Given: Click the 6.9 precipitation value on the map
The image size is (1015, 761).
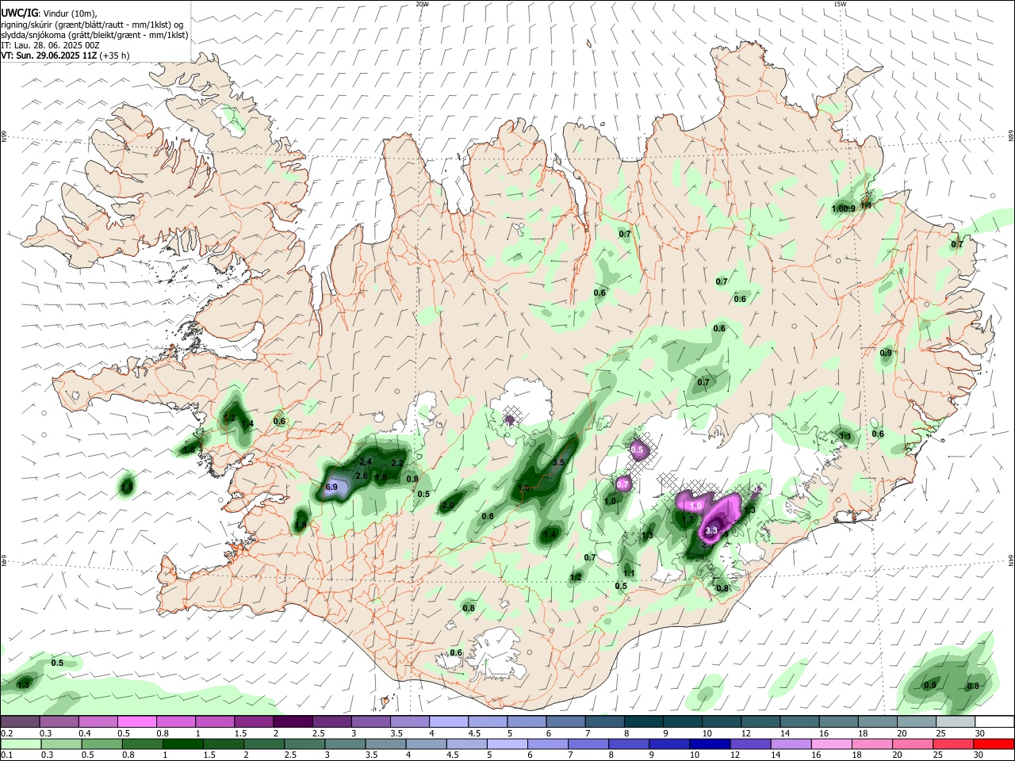Looking at the screenshot, I should point(331,487).
